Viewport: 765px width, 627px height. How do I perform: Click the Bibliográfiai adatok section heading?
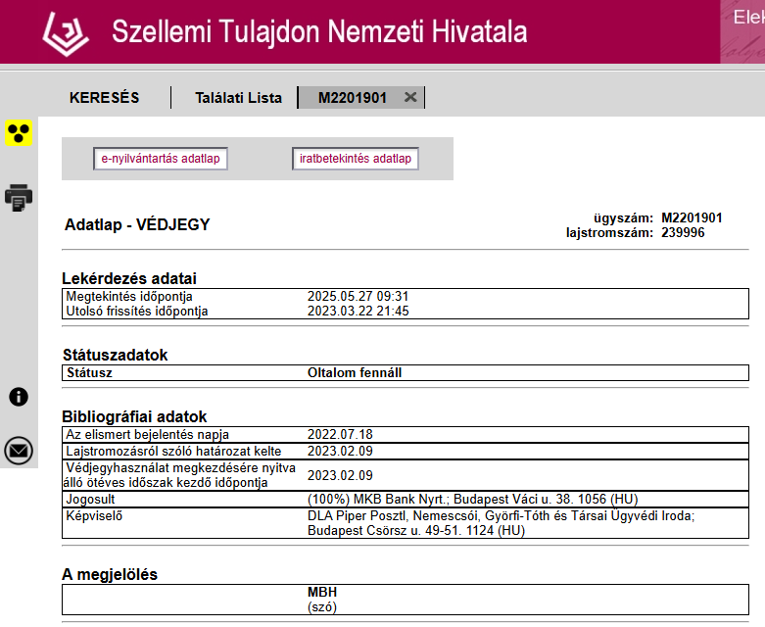[x=134, y=416]
